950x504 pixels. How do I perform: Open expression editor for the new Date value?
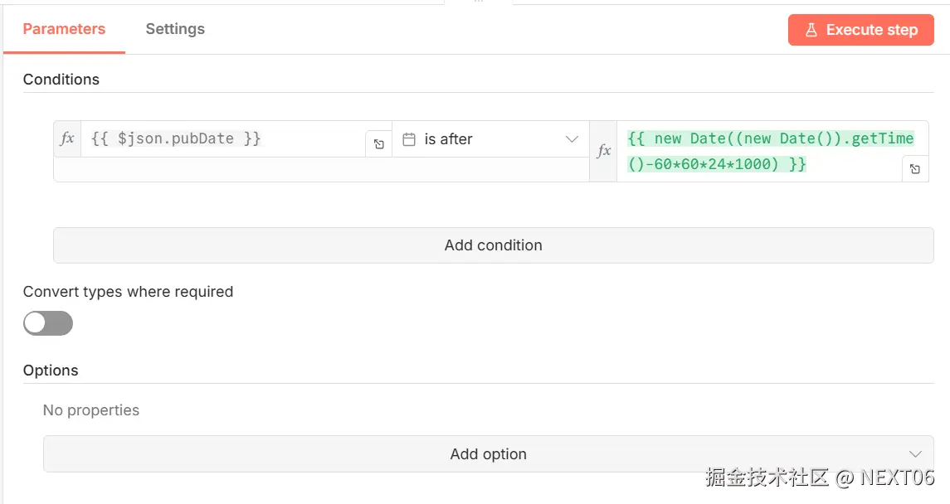click(914, 169)
